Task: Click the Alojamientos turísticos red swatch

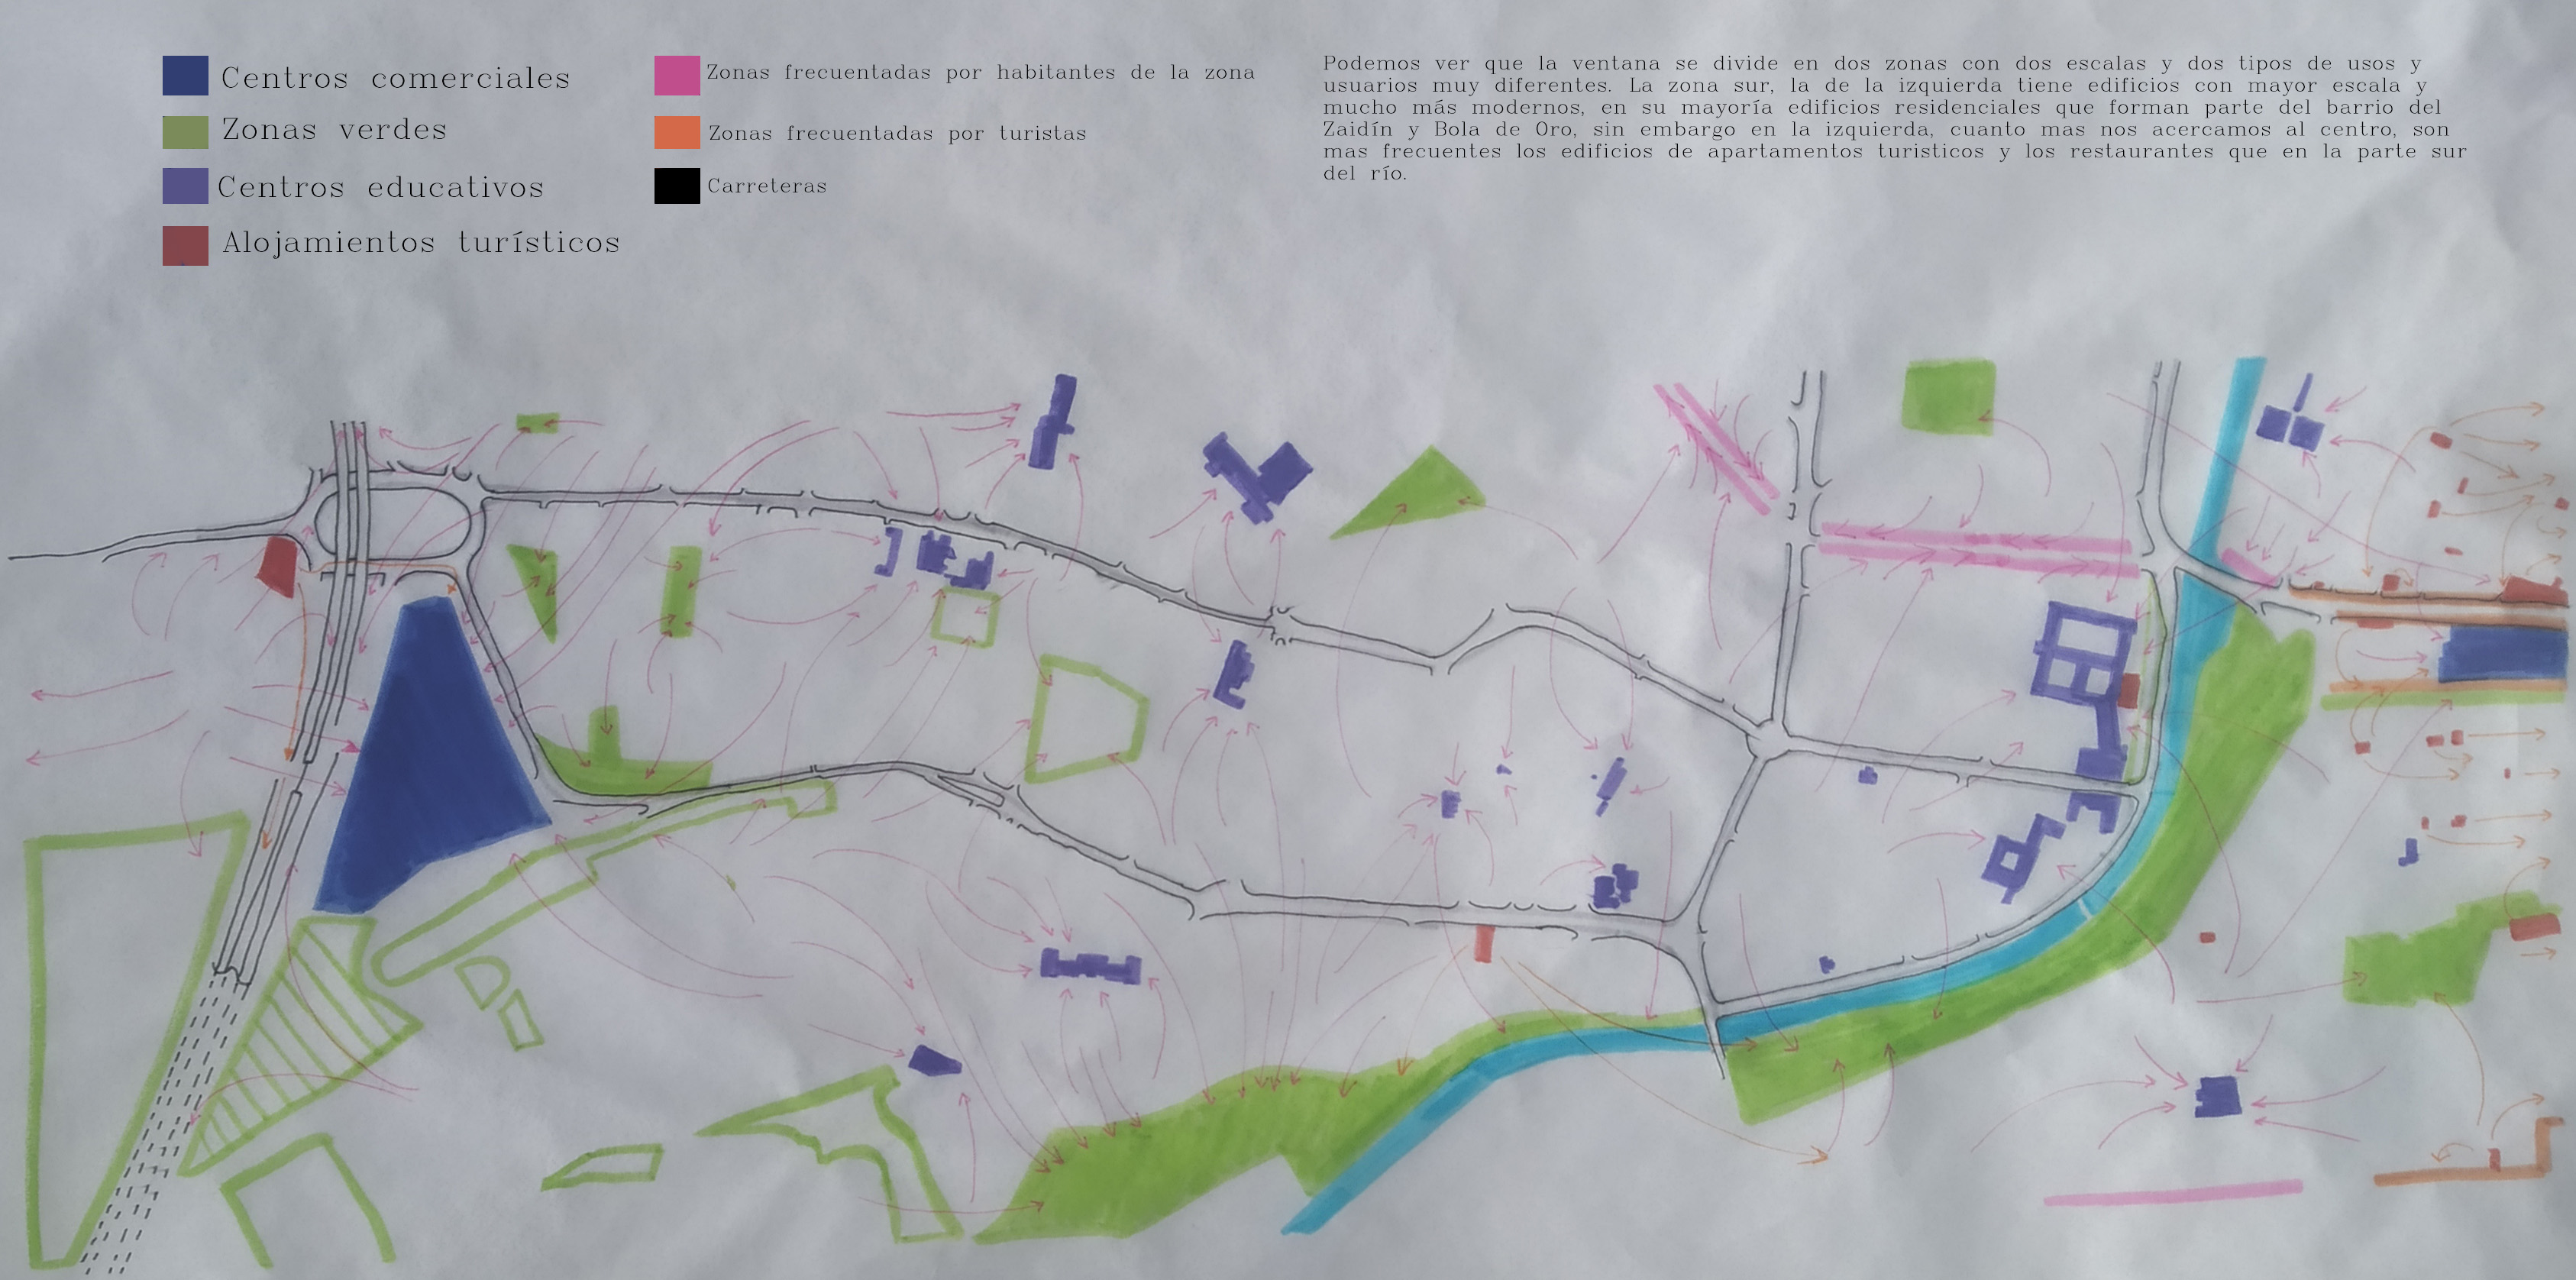Action: pyautogui.click(x=185, y=245)
